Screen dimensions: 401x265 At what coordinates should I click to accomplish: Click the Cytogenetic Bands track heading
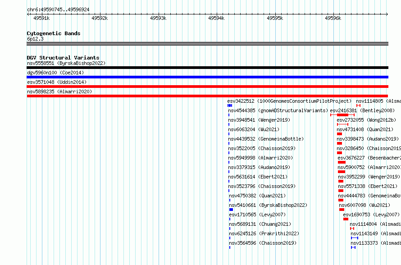coord(54,33)
